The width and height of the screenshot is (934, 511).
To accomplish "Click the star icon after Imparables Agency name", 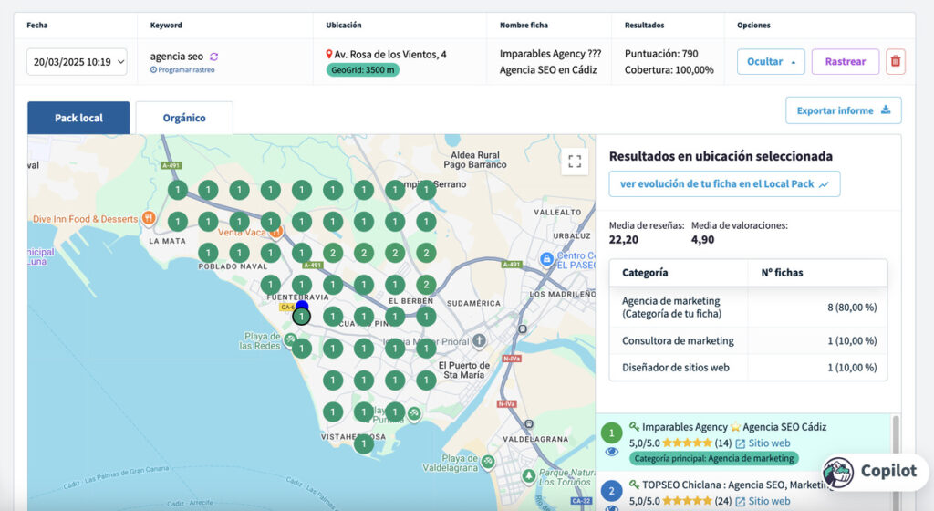I will tap(735, 427).
